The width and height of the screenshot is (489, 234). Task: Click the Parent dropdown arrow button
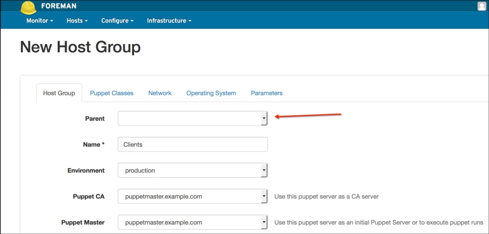pos(264,118)
